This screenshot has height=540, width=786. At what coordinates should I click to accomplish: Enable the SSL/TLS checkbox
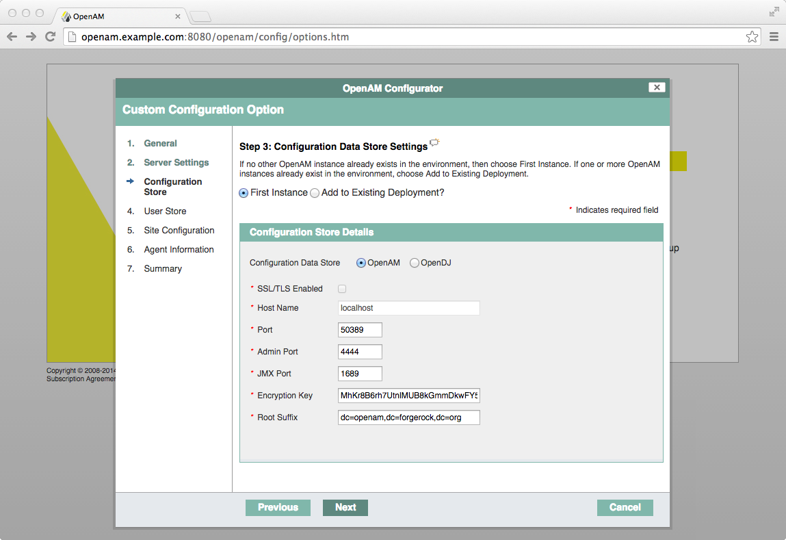coord(342,289)
